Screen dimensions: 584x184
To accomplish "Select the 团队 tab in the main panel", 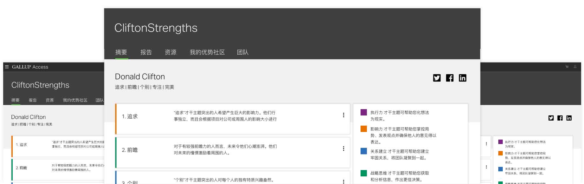I will point(242,52).
